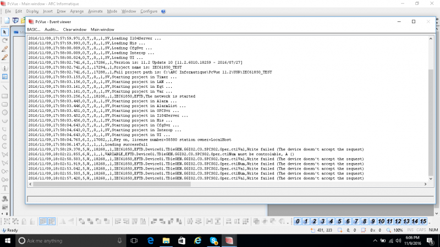Open the Windows Store taskbar icon
440x247 pixels.
point(182,240)
